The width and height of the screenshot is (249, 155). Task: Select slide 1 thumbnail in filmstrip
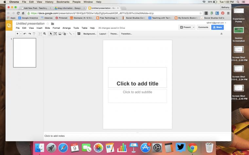25,53
